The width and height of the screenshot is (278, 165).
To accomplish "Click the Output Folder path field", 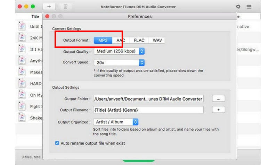I will [x=148, y=99].
